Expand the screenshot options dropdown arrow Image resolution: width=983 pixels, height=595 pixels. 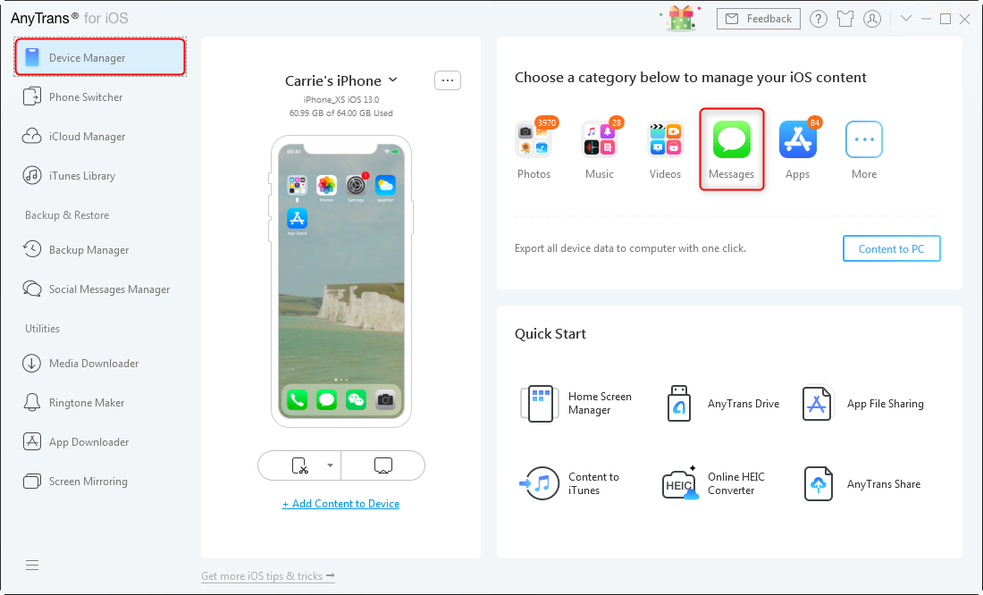330,465
